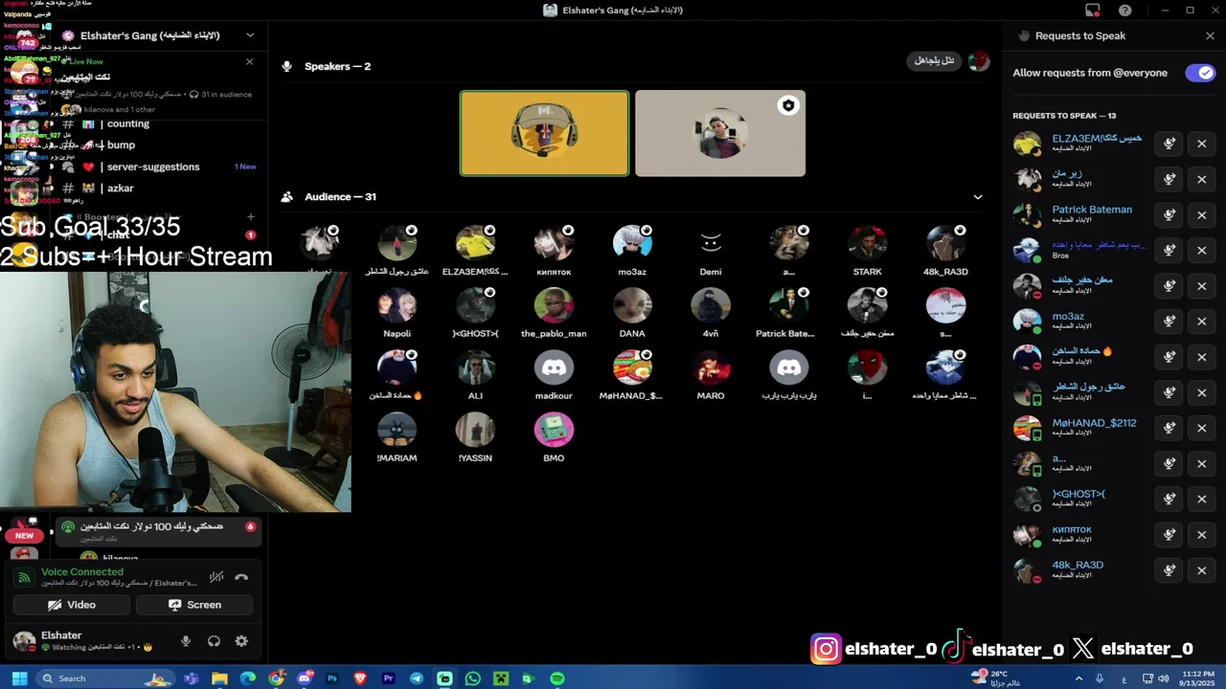
Task: Open !YASSIN's audience avatar
Action: (475, 430)
